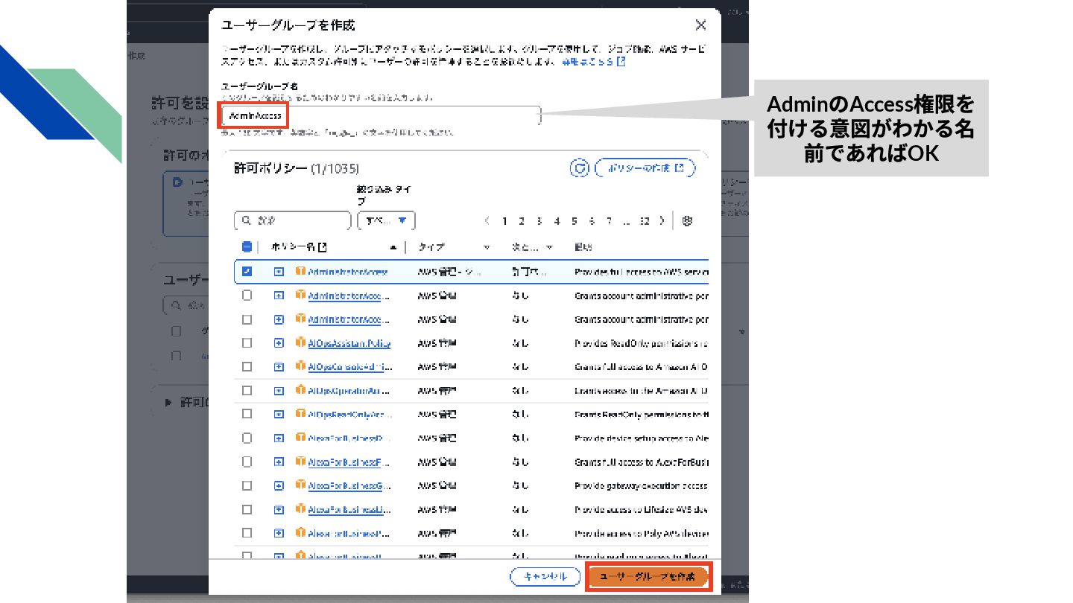Click the orange icon for AlexaForBusinessG... policy
The image size is (1073, 603).
(301, 485)
